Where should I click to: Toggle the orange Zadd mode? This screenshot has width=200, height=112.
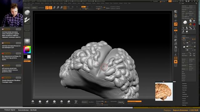coord(83,7)
